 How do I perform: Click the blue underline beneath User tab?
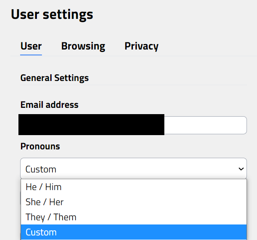click(x=31, y=55)
